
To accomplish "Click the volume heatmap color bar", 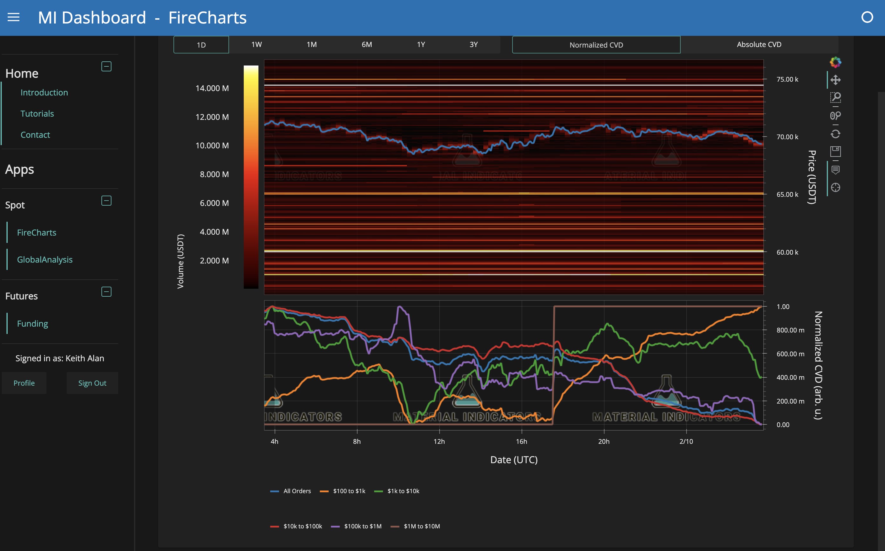I will click(x=251, y=177).
